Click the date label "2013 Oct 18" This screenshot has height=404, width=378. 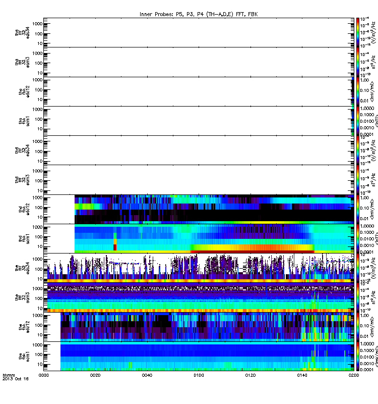click(16, 379)
